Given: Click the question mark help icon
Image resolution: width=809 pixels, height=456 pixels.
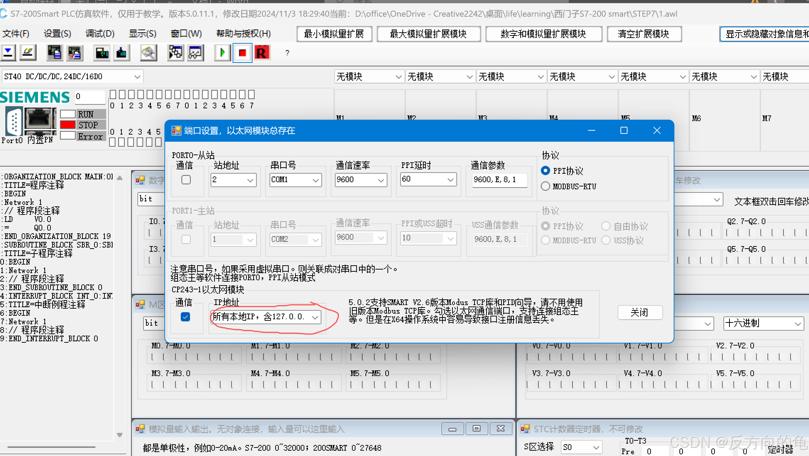Looking at the screenshot, I should pos(287,53).
